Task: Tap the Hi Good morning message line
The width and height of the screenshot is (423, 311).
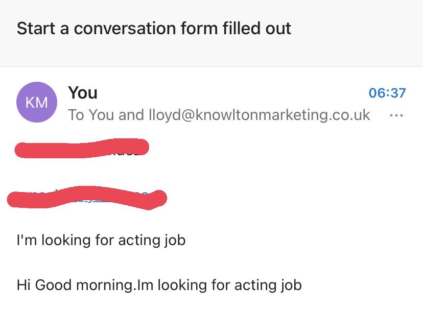Action: (x=159, y=284)
